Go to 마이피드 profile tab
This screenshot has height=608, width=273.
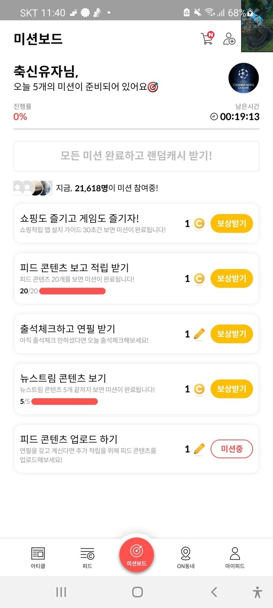(235, 558)
